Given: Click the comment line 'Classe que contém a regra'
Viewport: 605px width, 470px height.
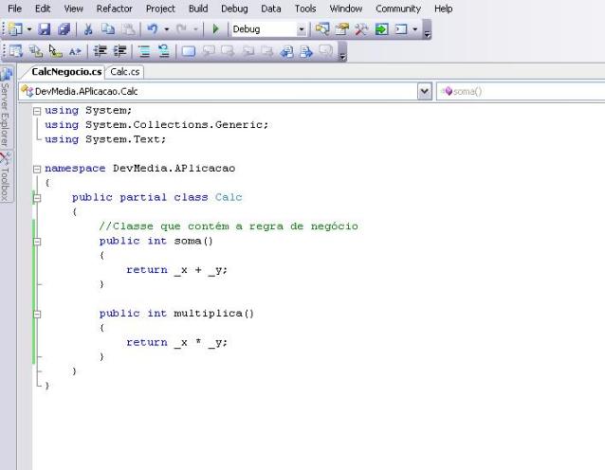Looking at the screenshot, I should (x=229, y=226).
